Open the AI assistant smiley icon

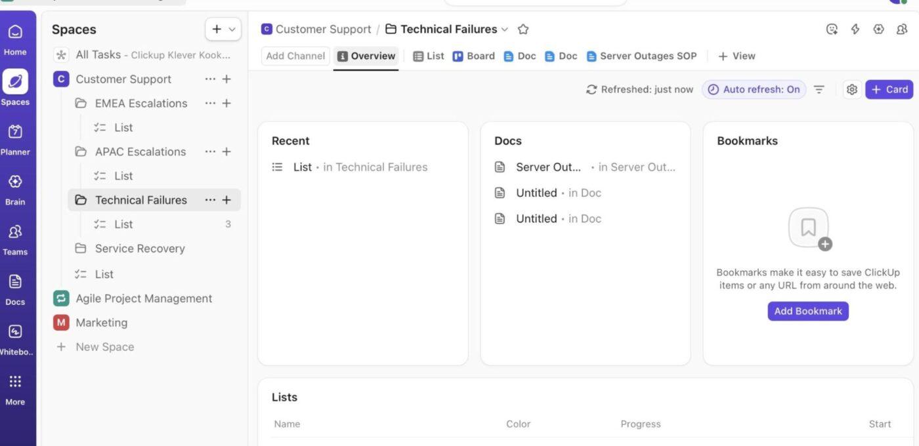[831, 28]
